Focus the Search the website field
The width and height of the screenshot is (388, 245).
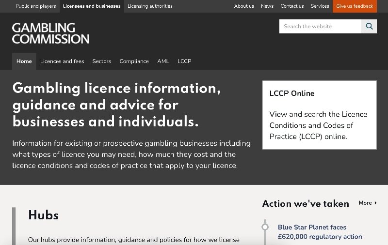click(320, 26)
